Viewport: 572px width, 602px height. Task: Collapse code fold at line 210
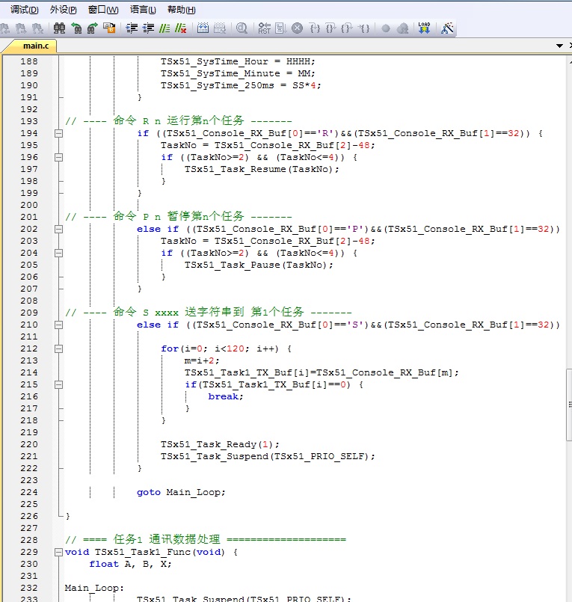(x=58, y=325)
